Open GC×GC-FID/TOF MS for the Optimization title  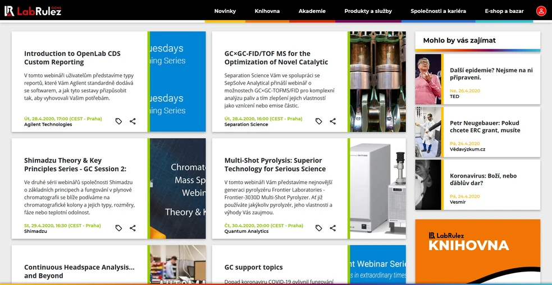coord(276,58)
